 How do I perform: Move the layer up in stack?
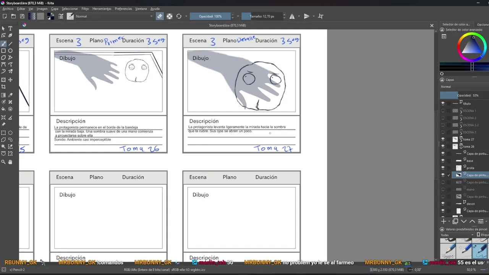(x=472, y=221)
